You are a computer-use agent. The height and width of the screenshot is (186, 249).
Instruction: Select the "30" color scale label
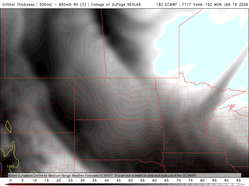tap(82, 180)
